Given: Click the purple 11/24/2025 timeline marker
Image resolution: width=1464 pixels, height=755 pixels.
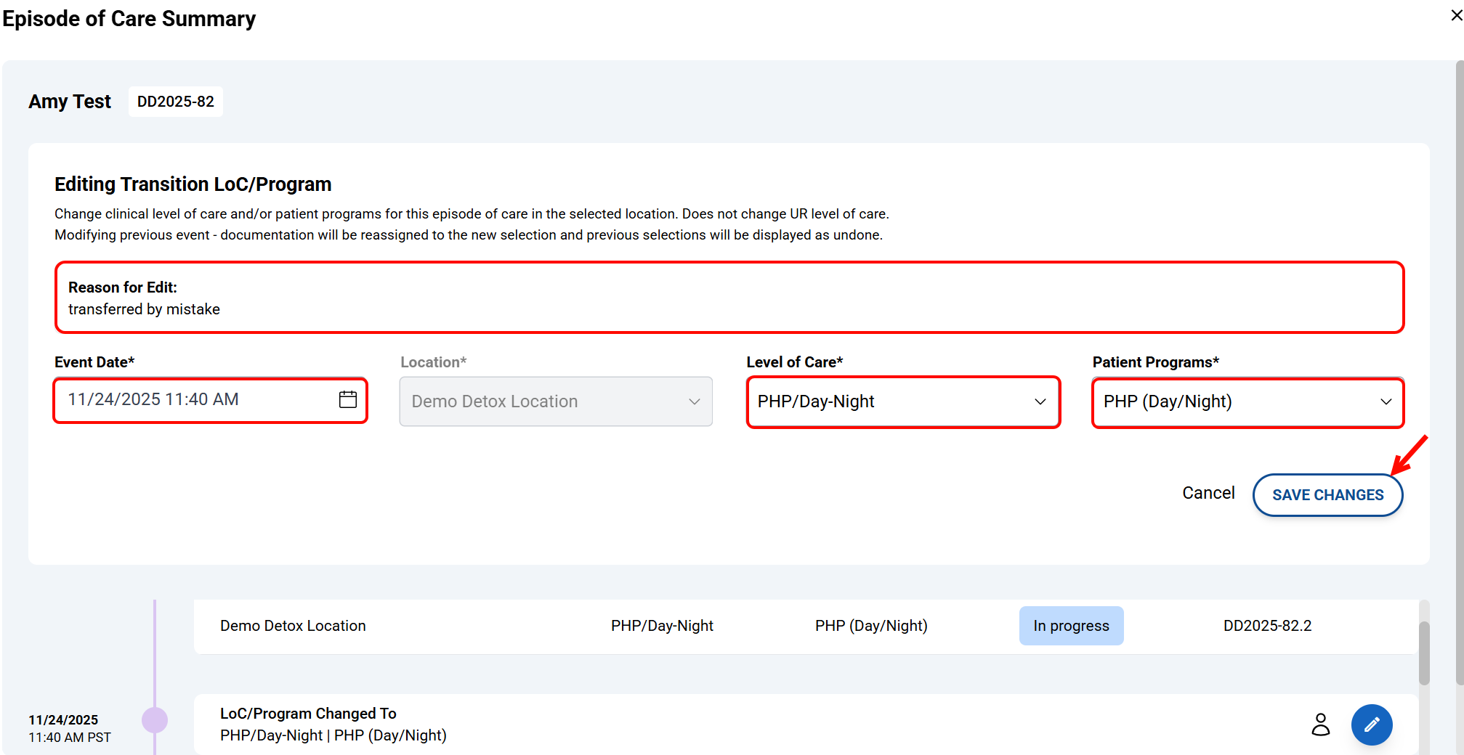Looking at the screenshot, I should point(155,720).
